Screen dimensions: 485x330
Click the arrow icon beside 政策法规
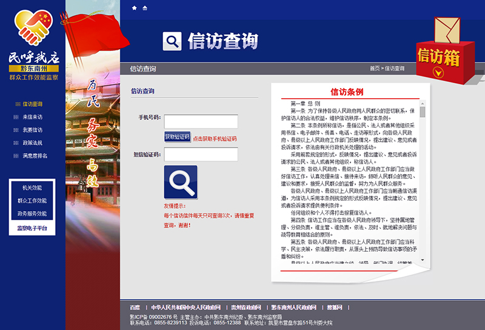(16, 143)
